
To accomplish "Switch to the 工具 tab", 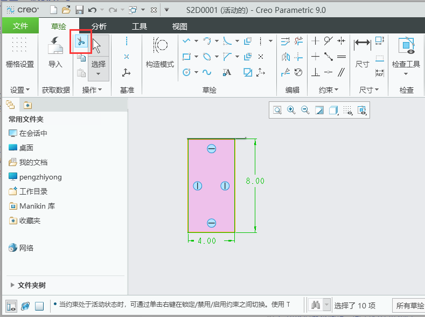I will pyautogui.click(x=140, y=26).
